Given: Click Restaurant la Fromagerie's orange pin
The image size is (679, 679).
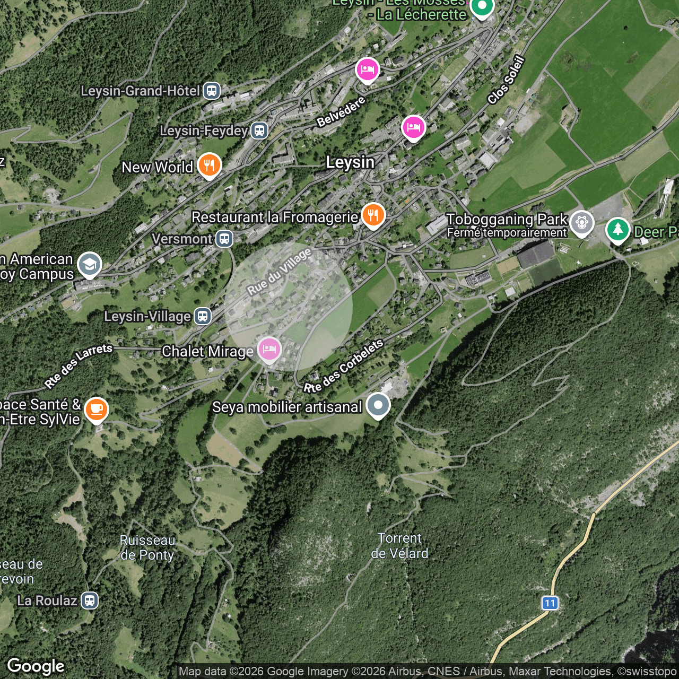Looking at the screenshot, I should [373, 215].
